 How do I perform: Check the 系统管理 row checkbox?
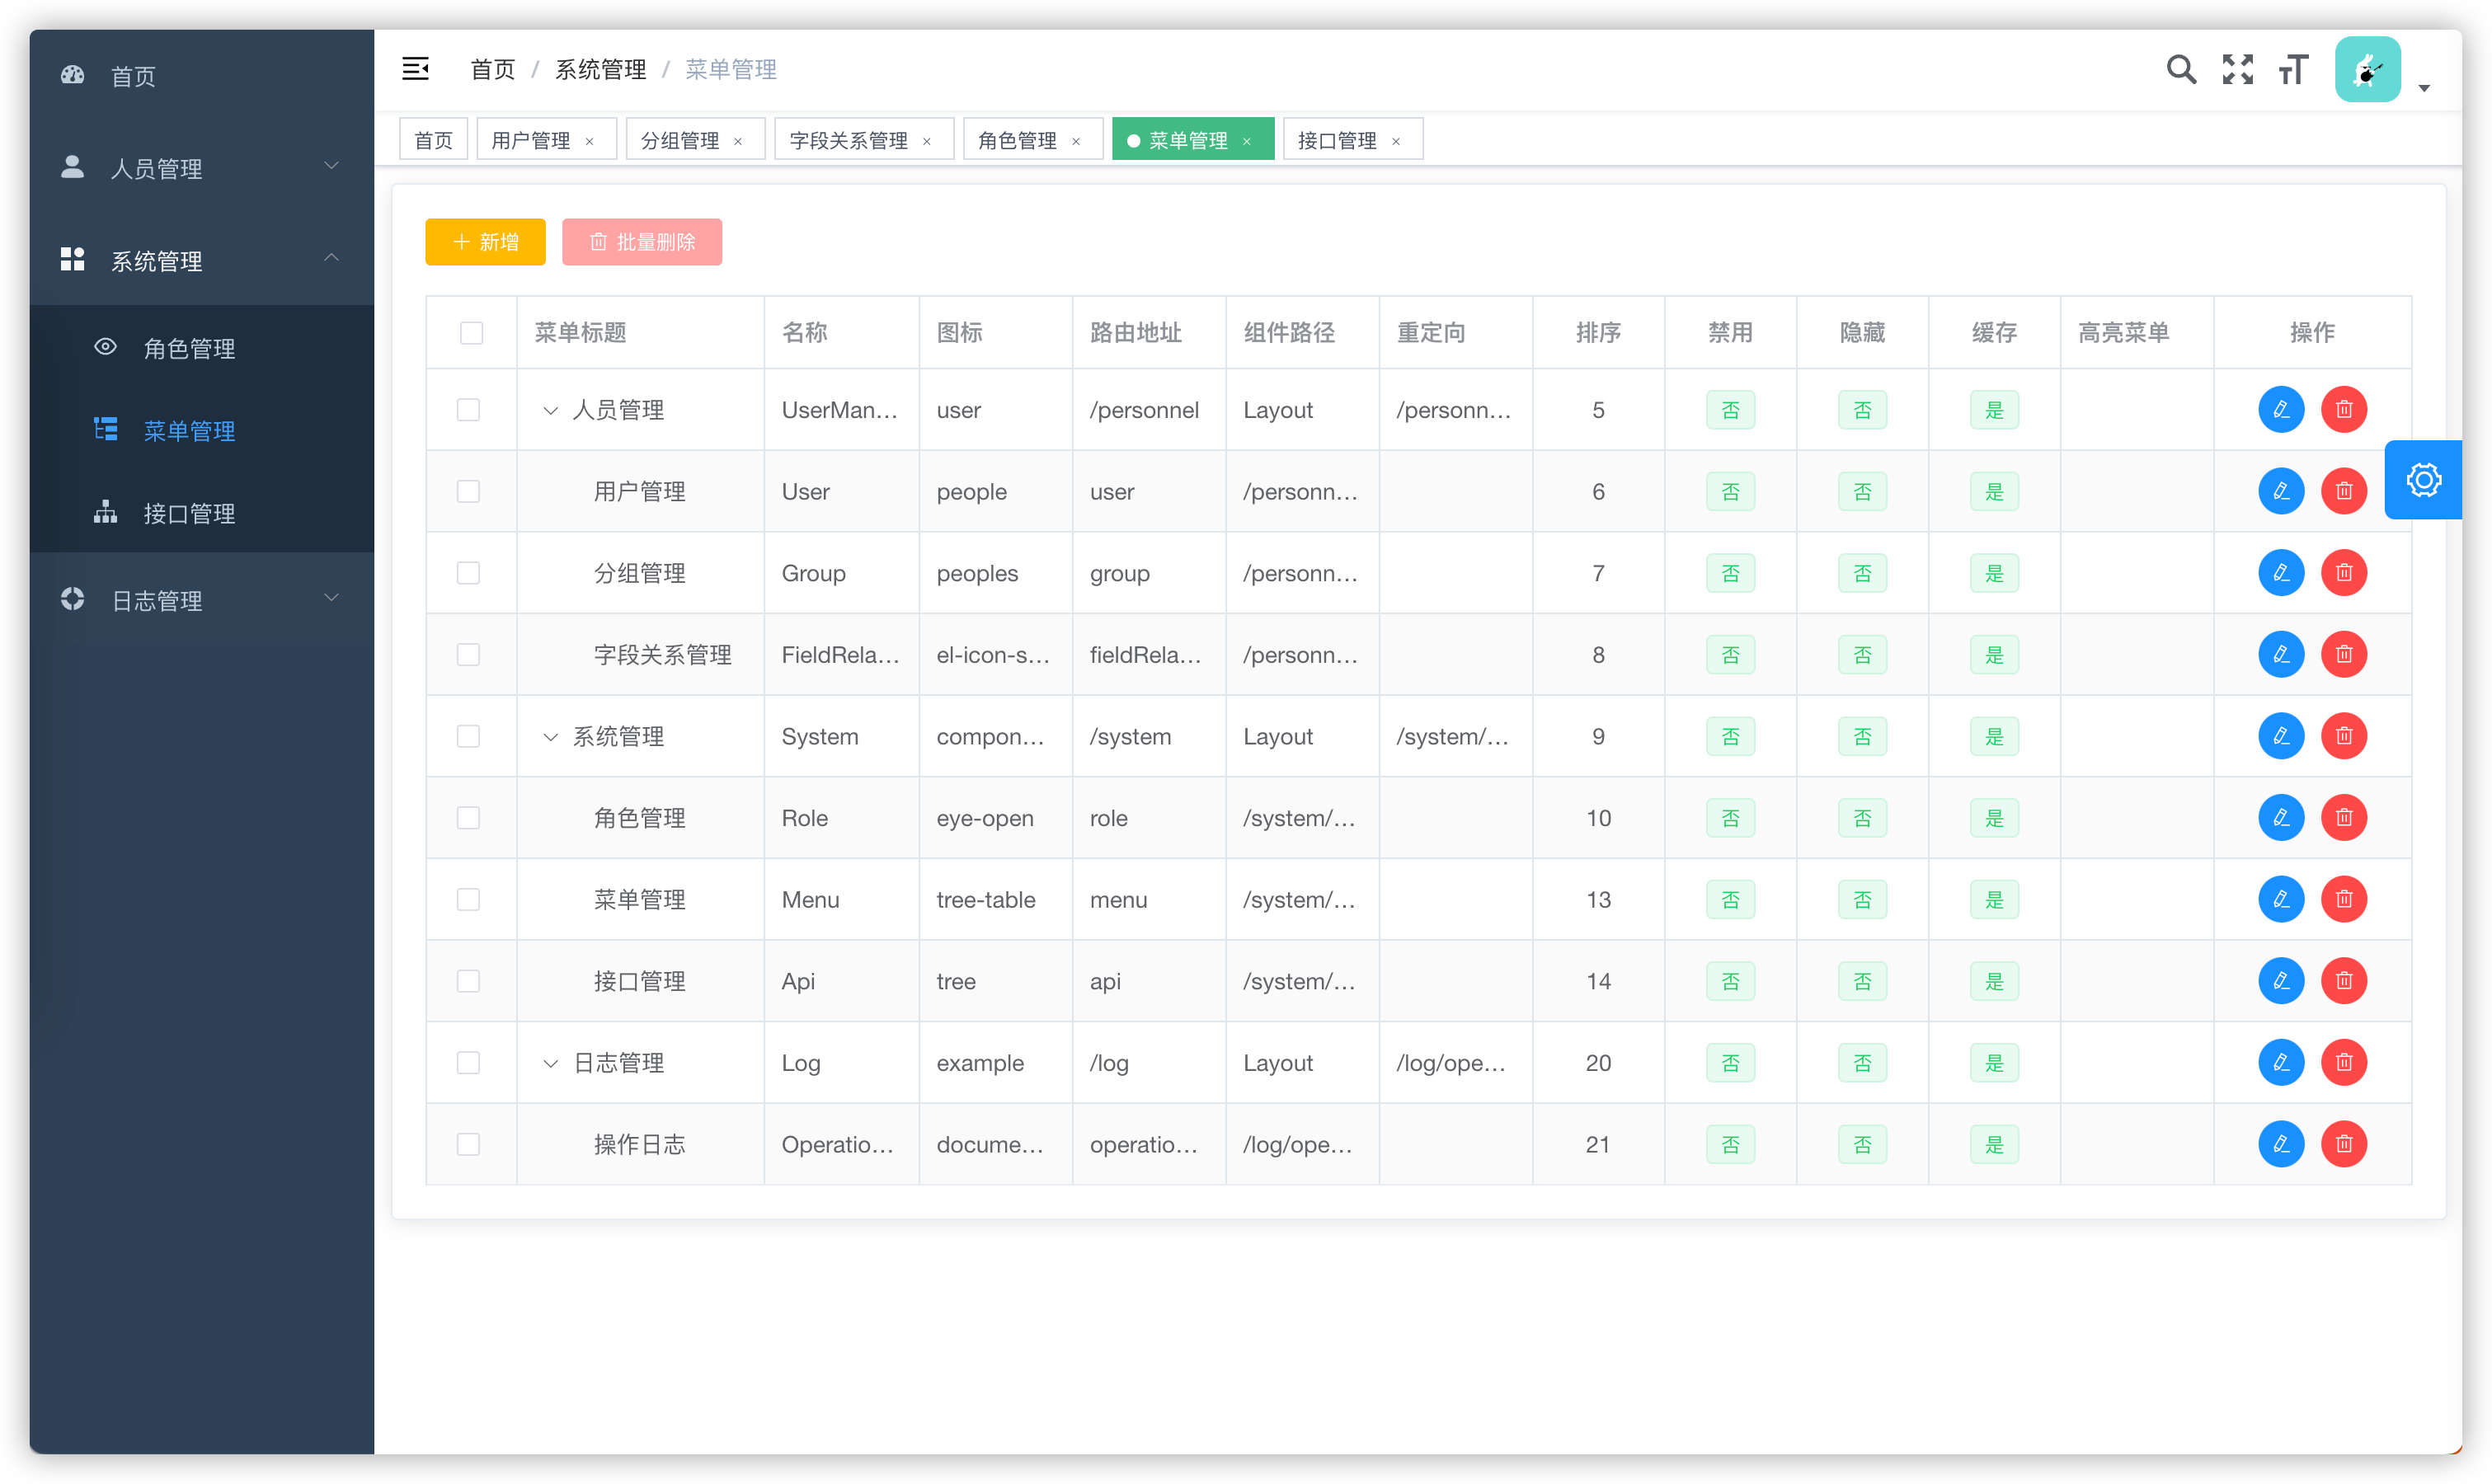click(x=468, y=736)
